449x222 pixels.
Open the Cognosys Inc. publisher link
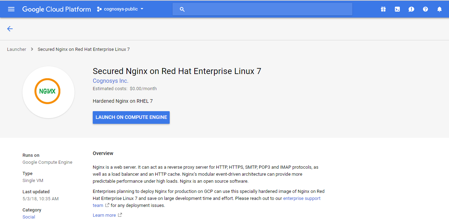(x=110, y=81)
